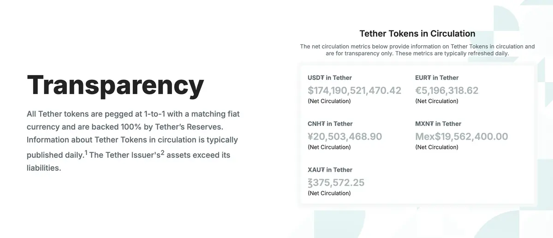Click '(Net Circulation)' under the USD₮ amount
The image size is (553, 238).
pyautogui.click(x=329, y=101)
